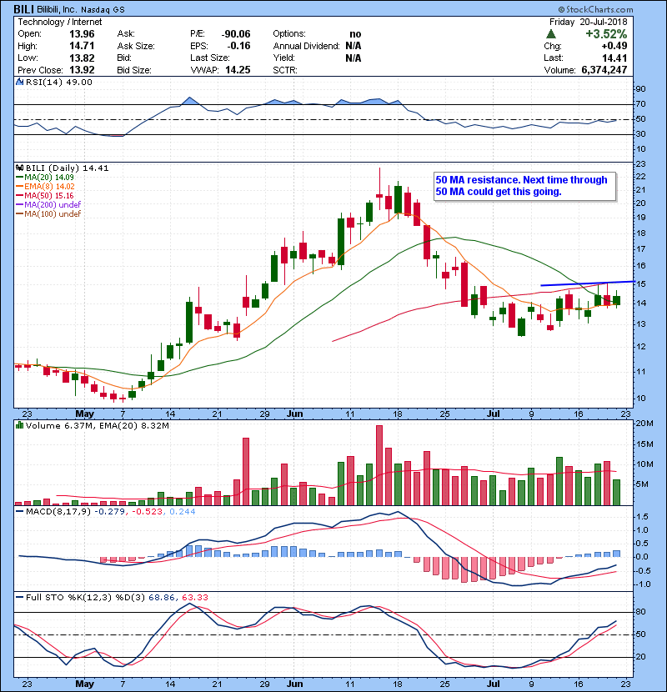The width and height of the screenshot is (667, 692).
Task: Click the Jun label on price chart axis
Action: coord(294,414)
